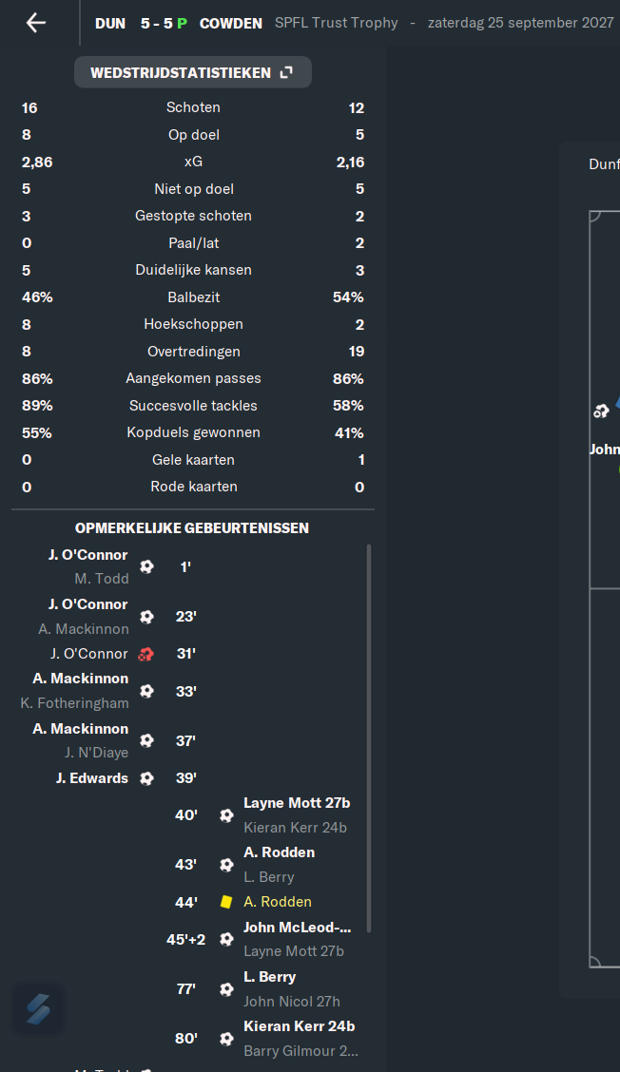Click the SPFL Trust Trophy competition link

[336, 23]
